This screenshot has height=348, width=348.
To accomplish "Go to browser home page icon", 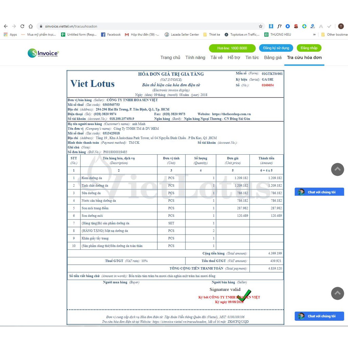I will pyautogui.click(x=31, y=26).
